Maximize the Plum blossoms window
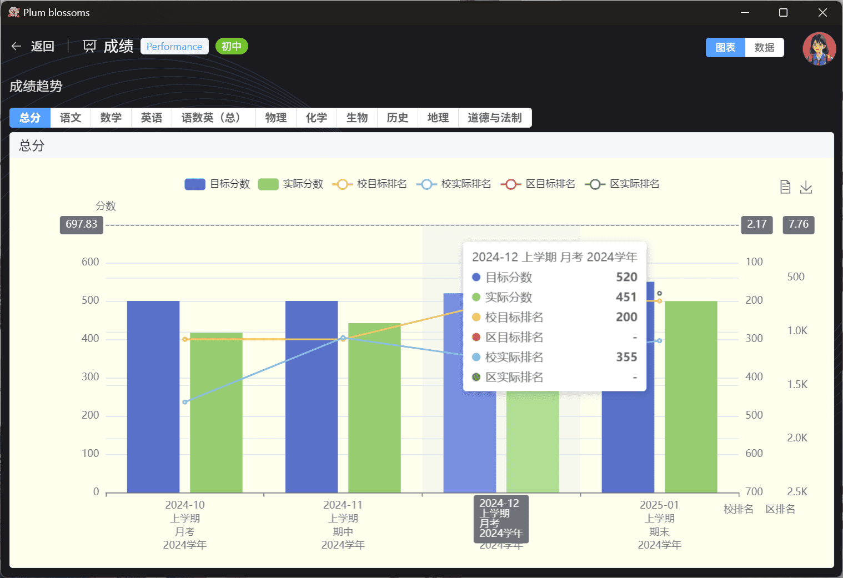Viewport: 843px width, 578px height. click(x=784, y=12)
